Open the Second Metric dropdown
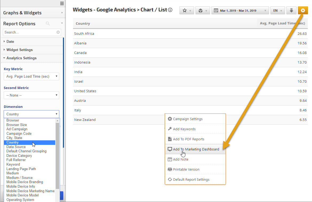The image size is (312, 202). [x=31, y=95]
